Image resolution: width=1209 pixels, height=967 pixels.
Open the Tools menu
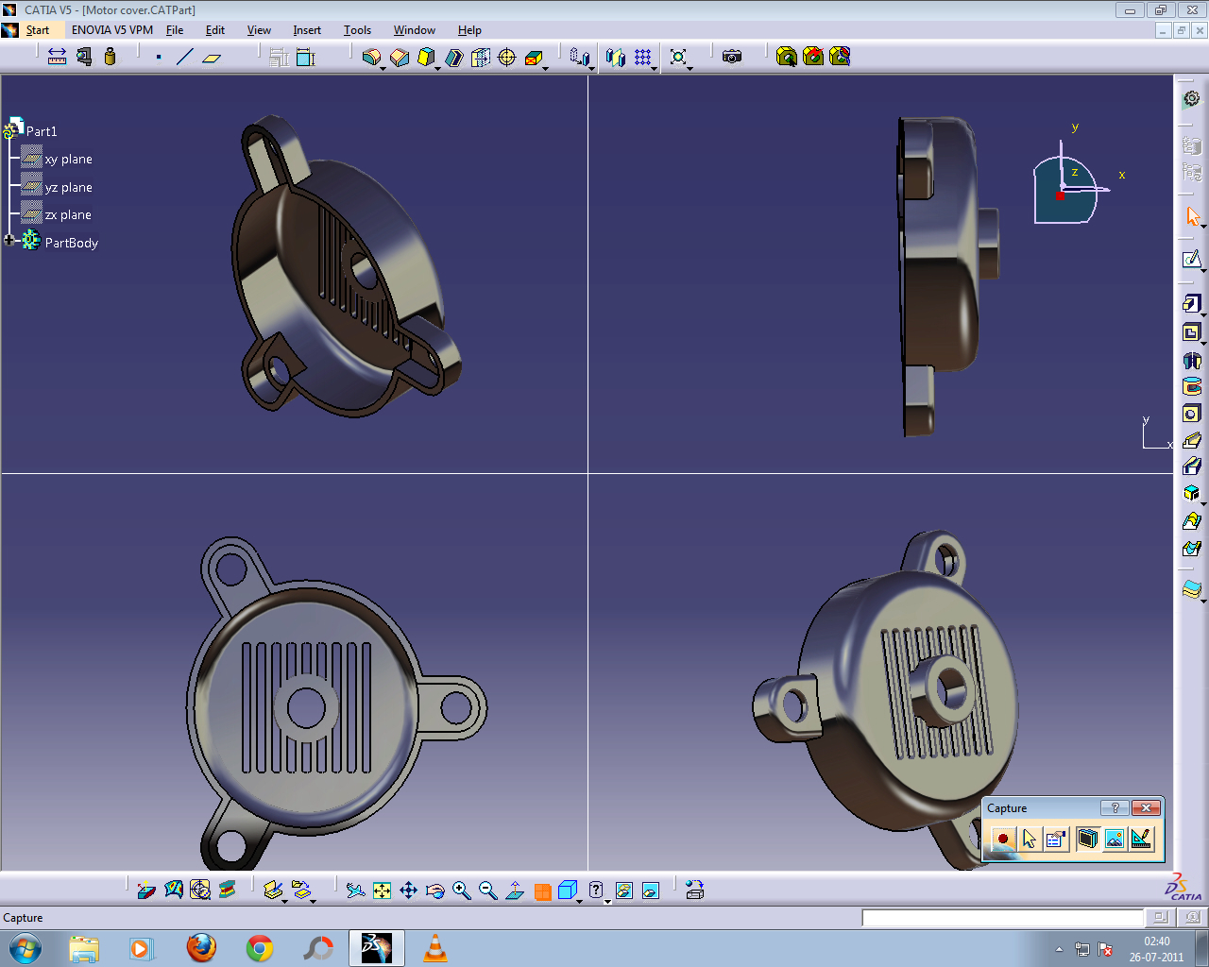click(357, 30)
